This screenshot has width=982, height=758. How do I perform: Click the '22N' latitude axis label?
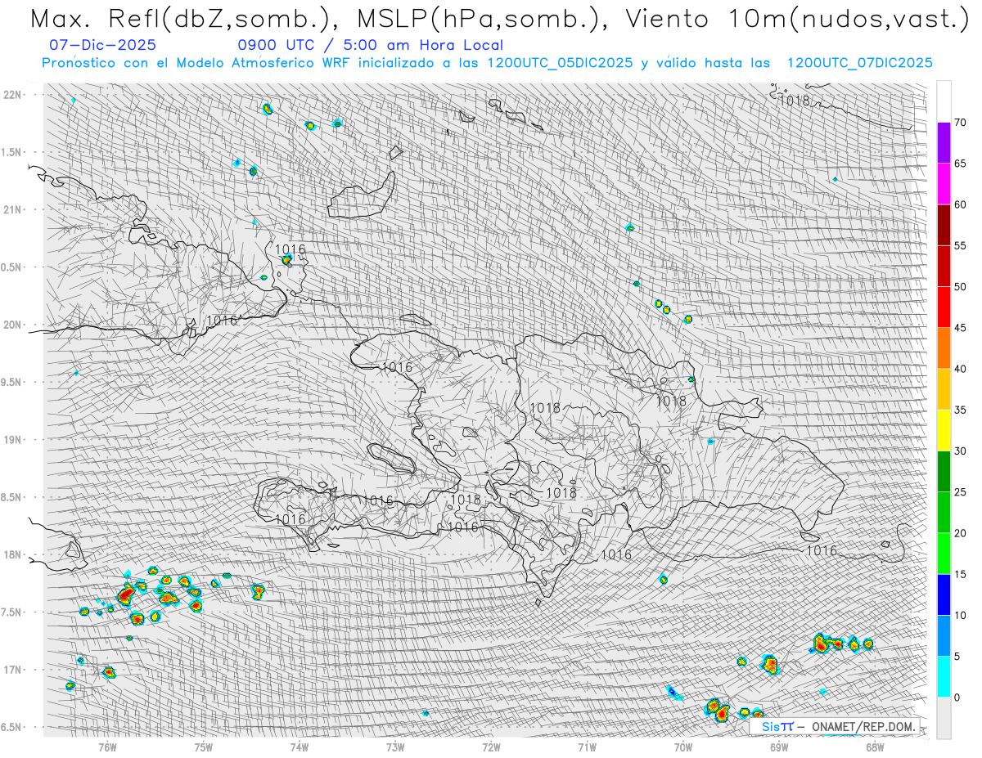tap(11, 95)
